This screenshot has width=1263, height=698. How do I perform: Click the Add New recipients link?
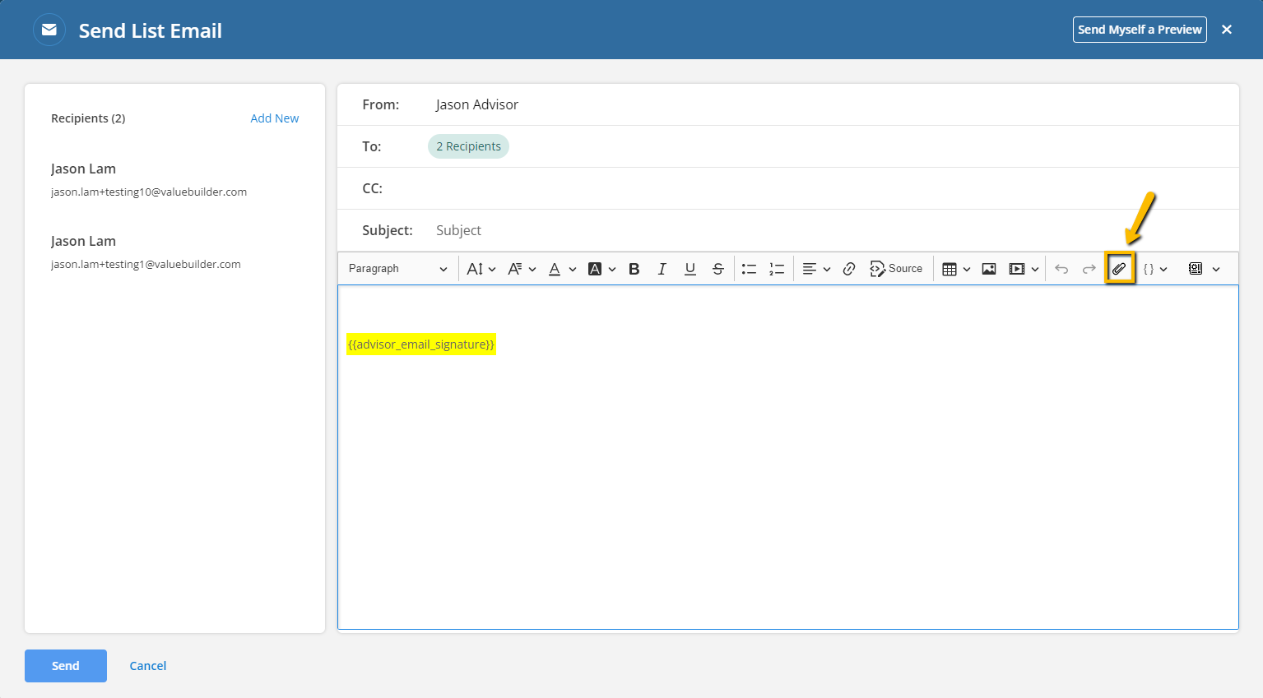point(274,118)
